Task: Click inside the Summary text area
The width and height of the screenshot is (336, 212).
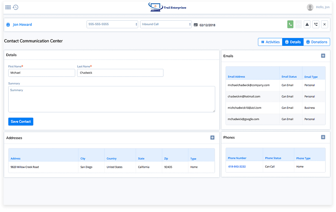Action: (112, 99)
